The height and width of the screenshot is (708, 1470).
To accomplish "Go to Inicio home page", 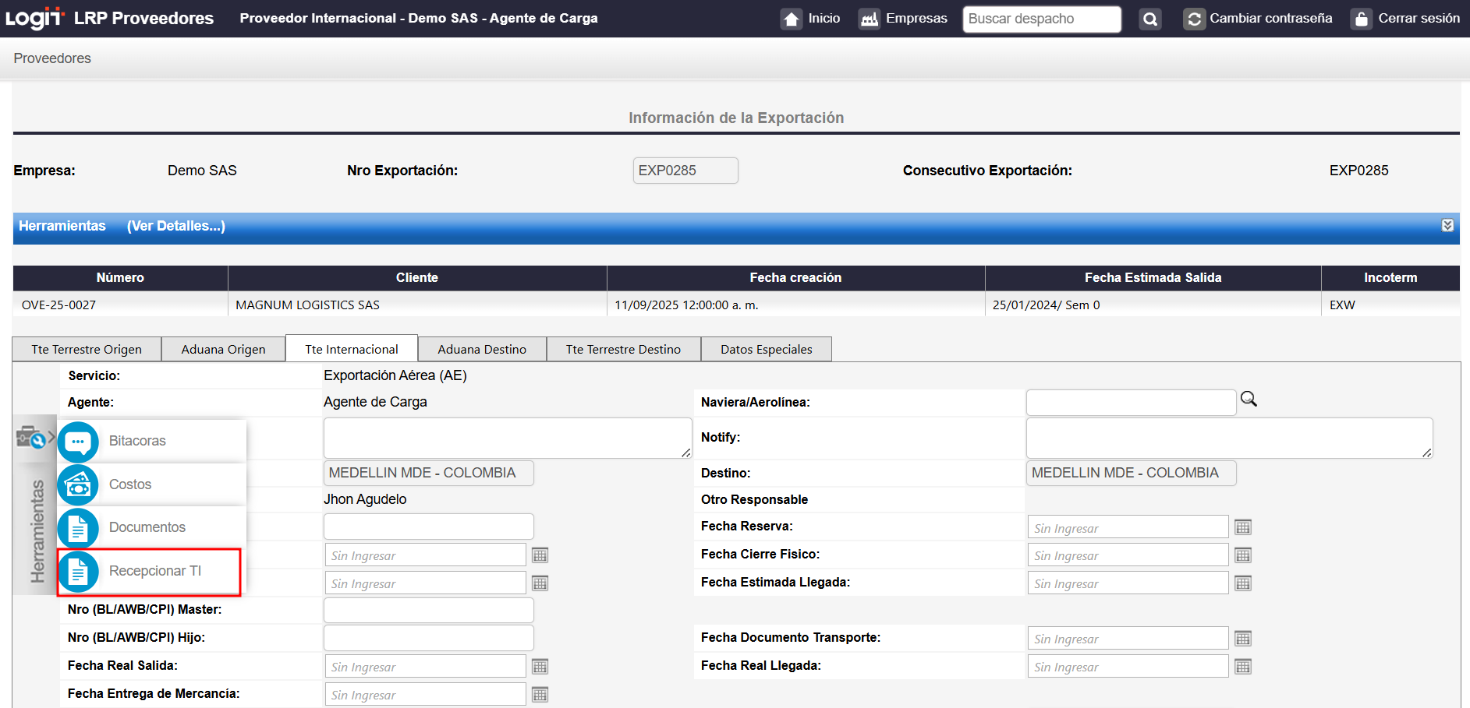I will [811, 19].
